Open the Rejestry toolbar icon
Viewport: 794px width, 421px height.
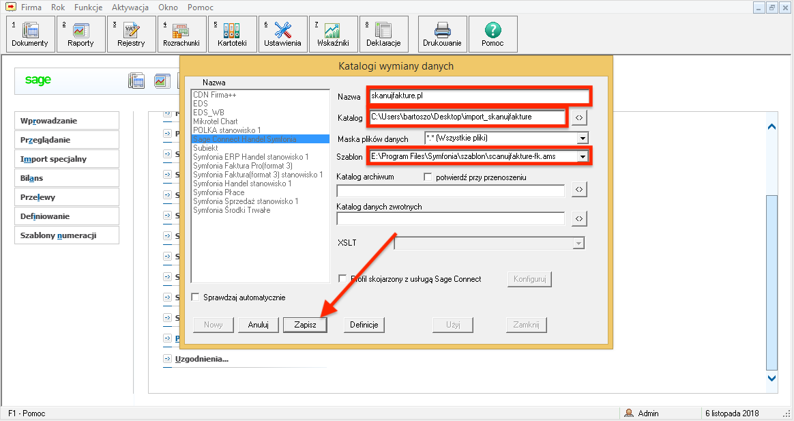131,33
